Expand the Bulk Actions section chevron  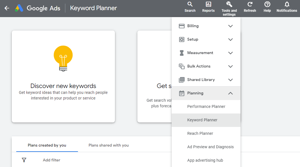pyautogui.click(x=230, y=66)
